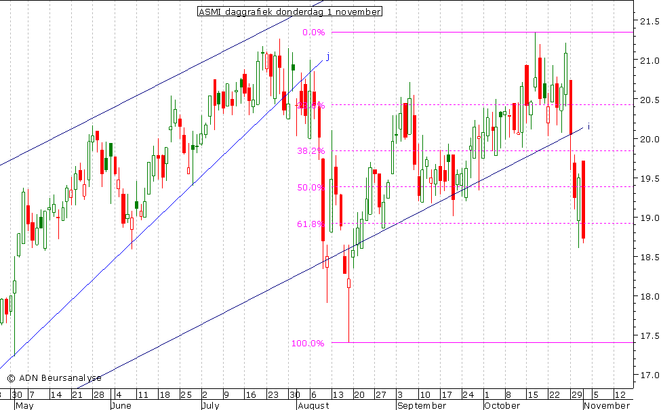This screenshot has height=410, width=661.
Task: Click the trendline label 'i'
Action: (588, 126)
